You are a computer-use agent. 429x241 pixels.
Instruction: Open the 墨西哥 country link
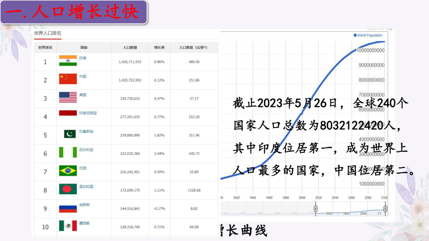84,223
